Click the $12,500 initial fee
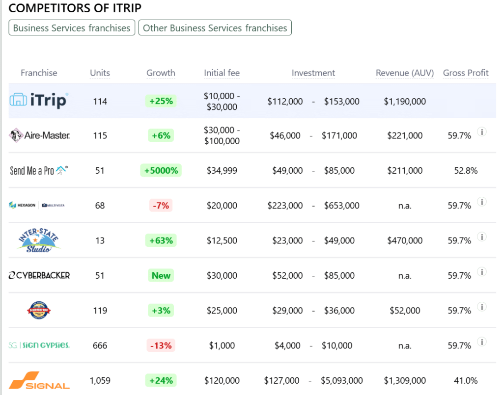The height and width of the screenshot is (395, 503). point(222,240)
